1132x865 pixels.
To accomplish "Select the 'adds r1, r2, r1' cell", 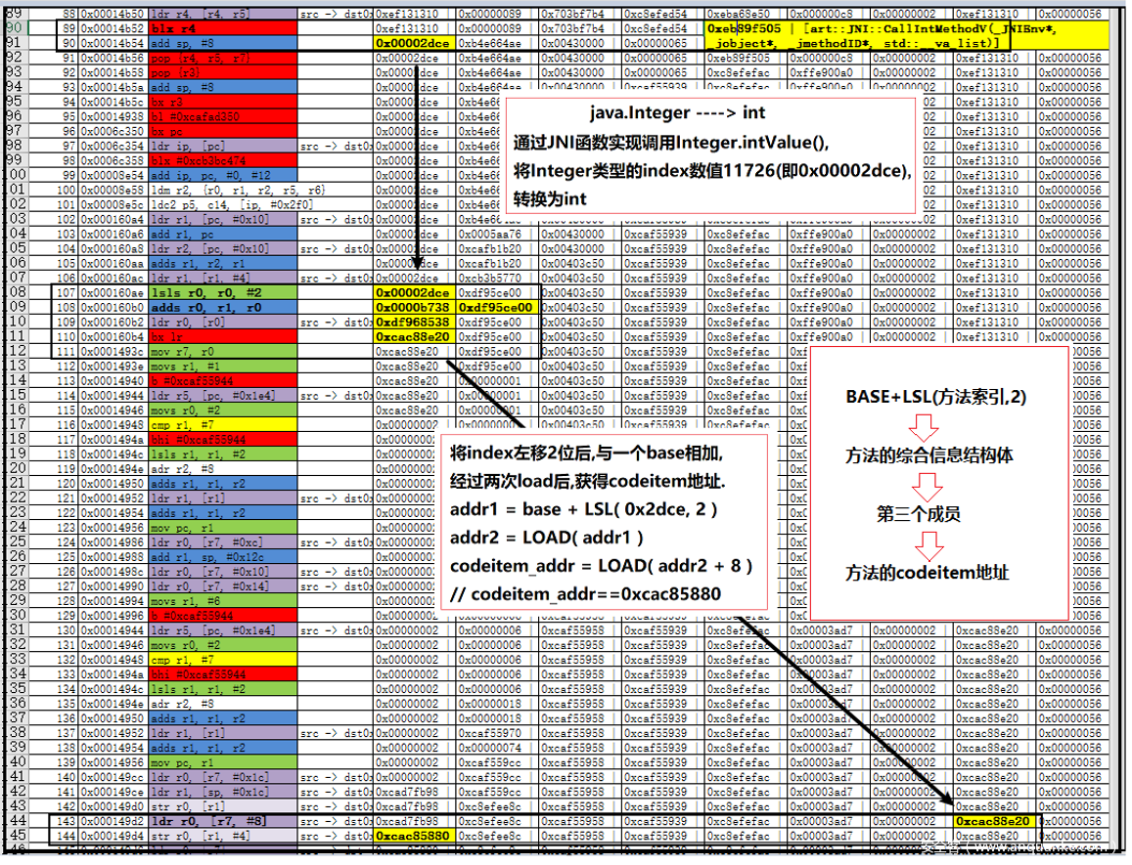I will [223, 263].
